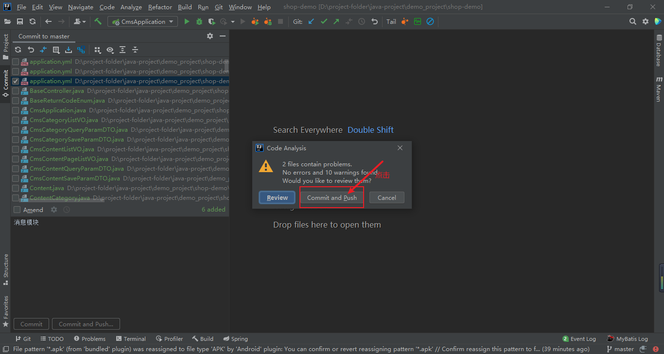Open the CmsApplication run configuration dropdown

(x=143, y=21)
